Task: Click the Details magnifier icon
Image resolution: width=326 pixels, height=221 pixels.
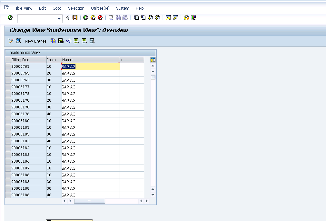Action: coord(18,41)
